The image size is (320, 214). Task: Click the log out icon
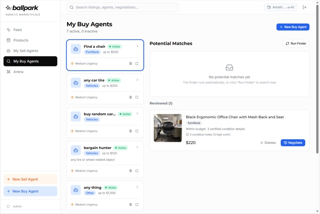[x=304, y=7]
